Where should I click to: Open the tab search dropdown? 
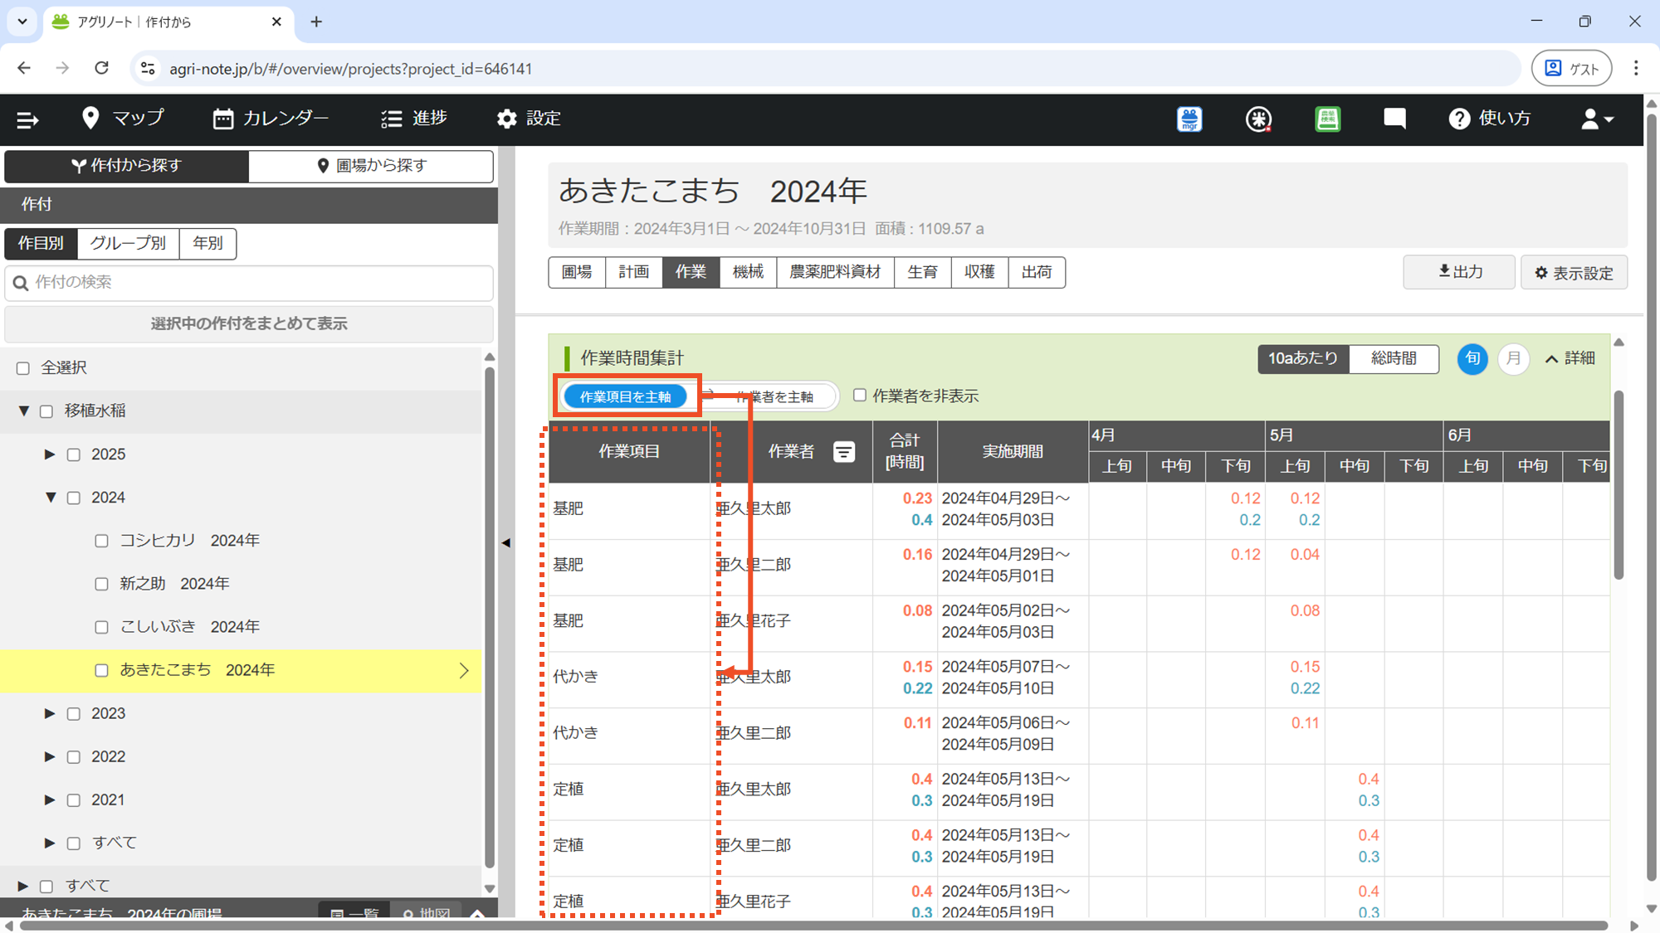(22, 22)
